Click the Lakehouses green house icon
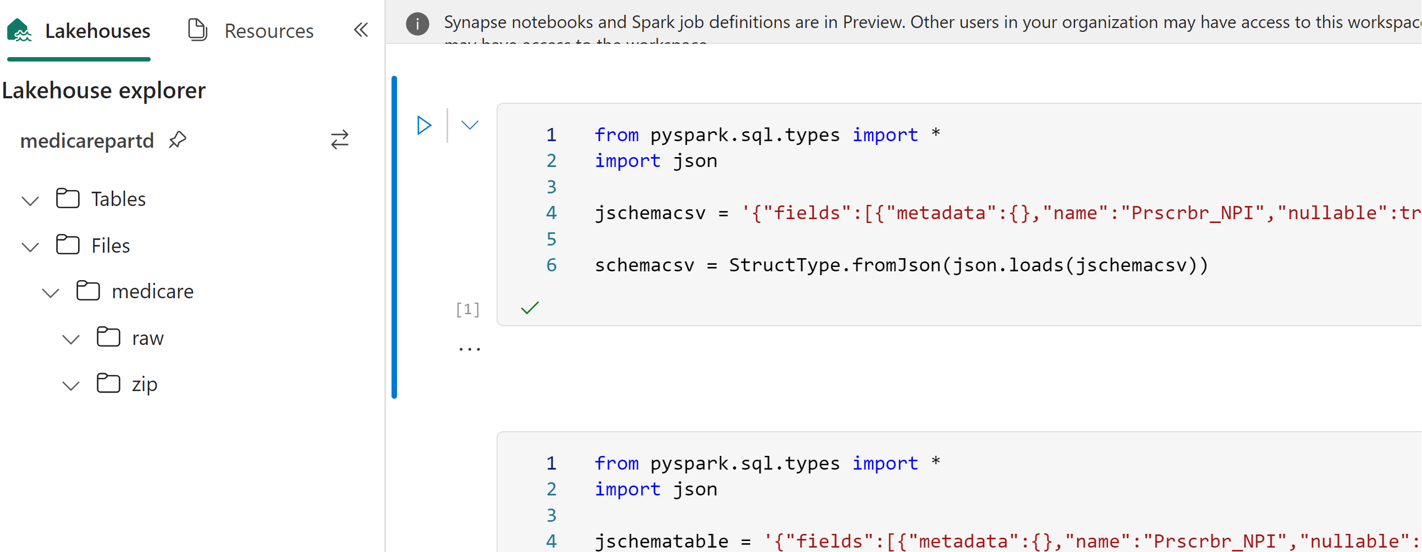 19,30
